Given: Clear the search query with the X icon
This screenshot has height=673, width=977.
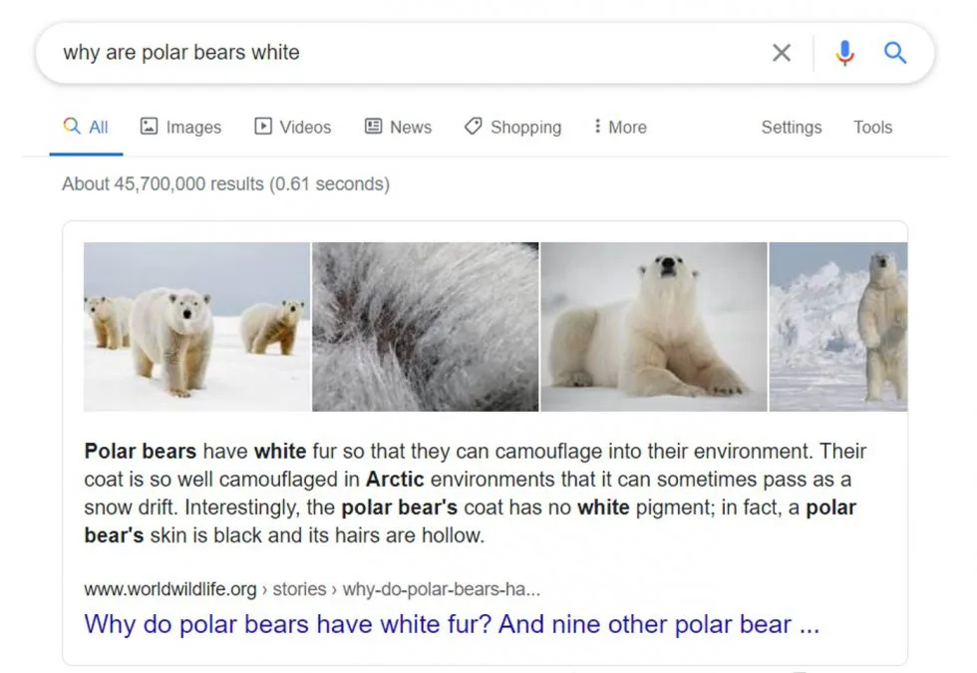Looking at the screenshot, I should click(782, 53).
